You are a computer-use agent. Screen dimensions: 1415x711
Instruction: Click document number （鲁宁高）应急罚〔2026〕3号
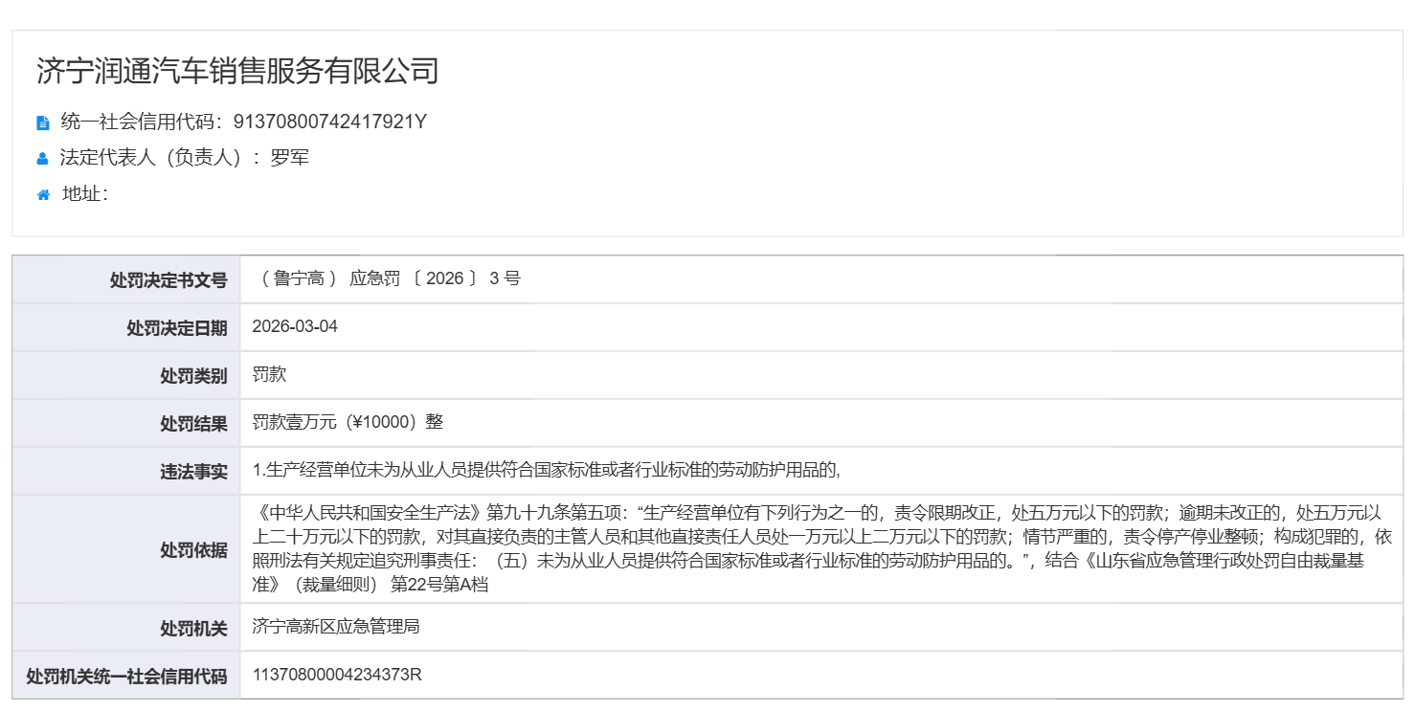click(x=387, y=279)
